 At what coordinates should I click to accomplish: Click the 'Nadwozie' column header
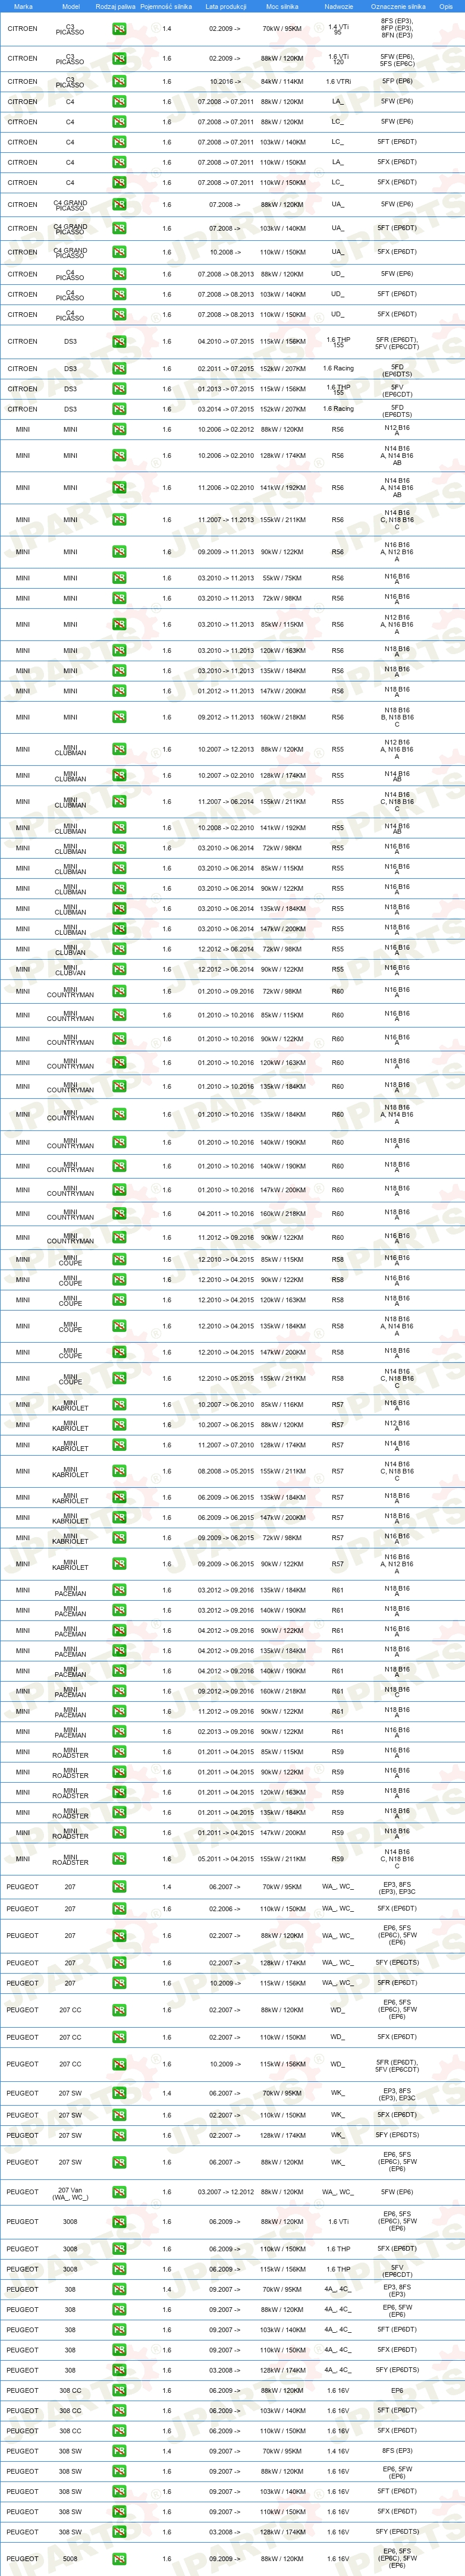338,6
